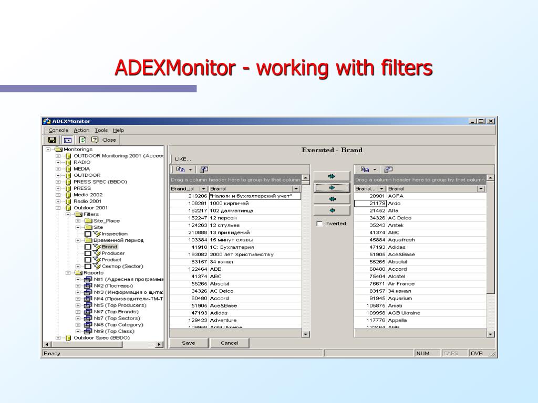Check the Brand filter checkbox
Viewport: 538px width, 403px height.
pyautogui.click(x=88, y=247)
